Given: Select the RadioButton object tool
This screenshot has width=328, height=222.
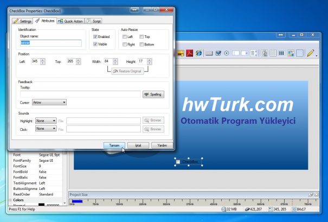Looking at the screenshot, I should point(226,53).
